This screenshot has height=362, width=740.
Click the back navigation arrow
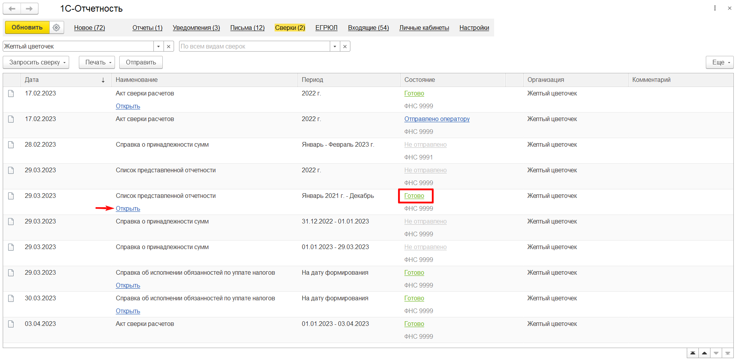point(12,9)
